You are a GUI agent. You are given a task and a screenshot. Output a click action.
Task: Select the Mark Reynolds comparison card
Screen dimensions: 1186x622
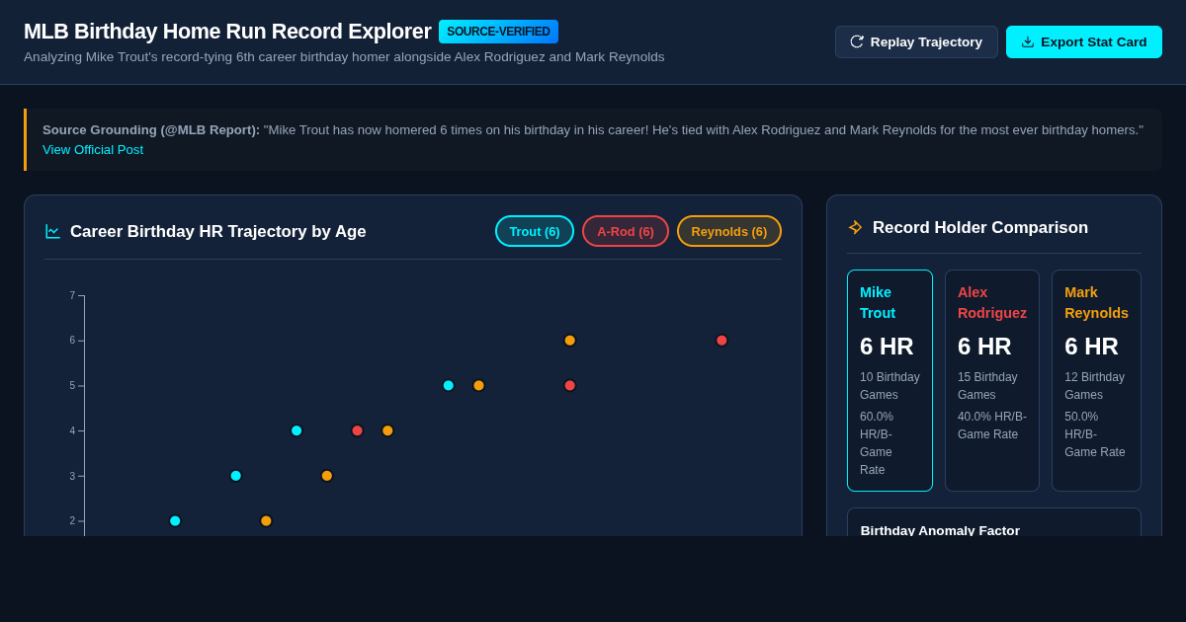(1096, 380)
